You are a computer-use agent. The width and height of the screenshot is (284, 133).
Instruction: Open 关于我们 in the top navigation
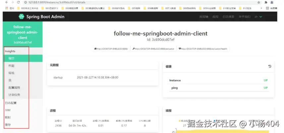(x=244, y=17)
